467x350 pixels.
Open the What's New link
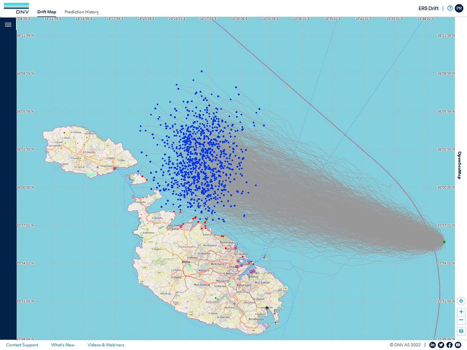[63, 345]
